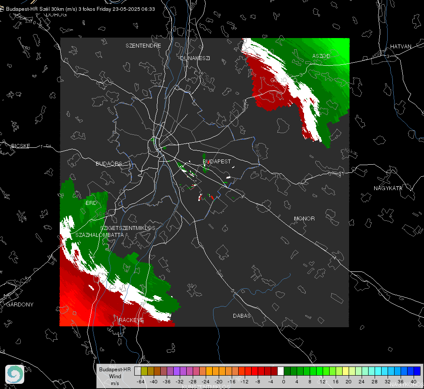
Task: Click the -64 value on the legend scale
Action: (x=140, y=382)
